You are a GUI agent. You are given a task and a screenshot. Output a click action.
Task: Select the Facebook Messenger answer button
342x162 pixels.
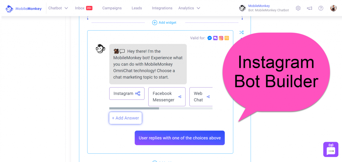click(x=167, y=97)
